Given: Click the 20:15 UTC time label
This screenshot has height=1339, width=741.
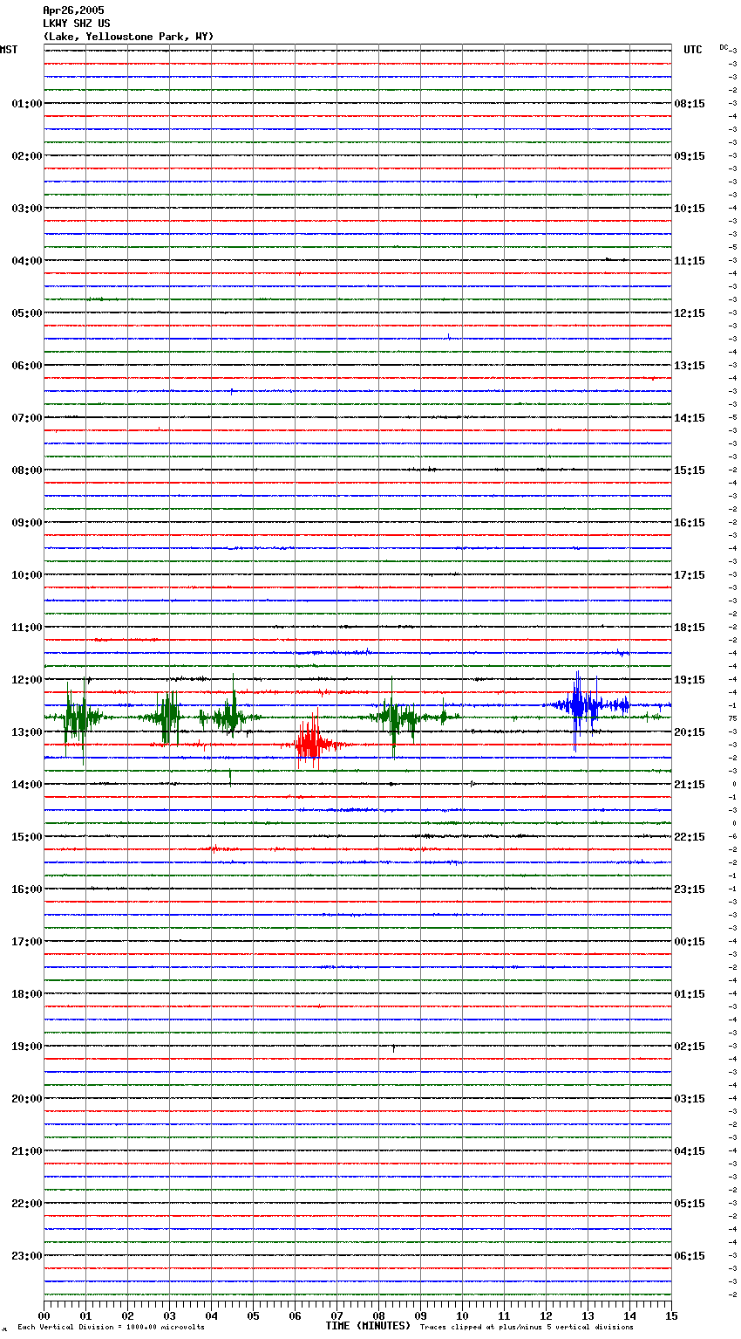Looking at the screenshot, I should click(690, 732).
